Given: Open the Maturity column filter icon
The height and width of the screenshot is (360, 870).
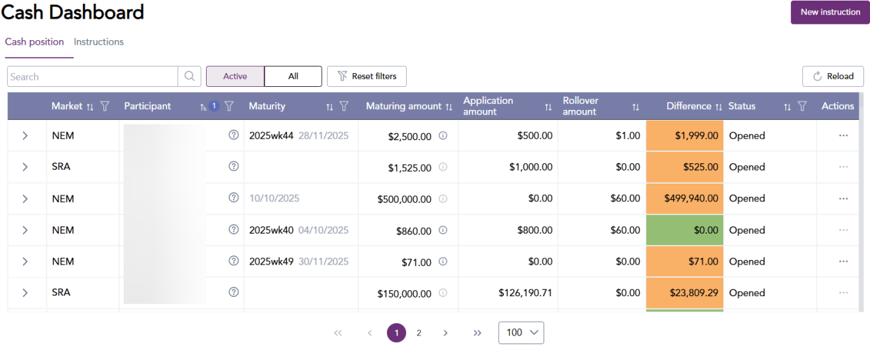Looking at the screenshot, I should 344,106.
